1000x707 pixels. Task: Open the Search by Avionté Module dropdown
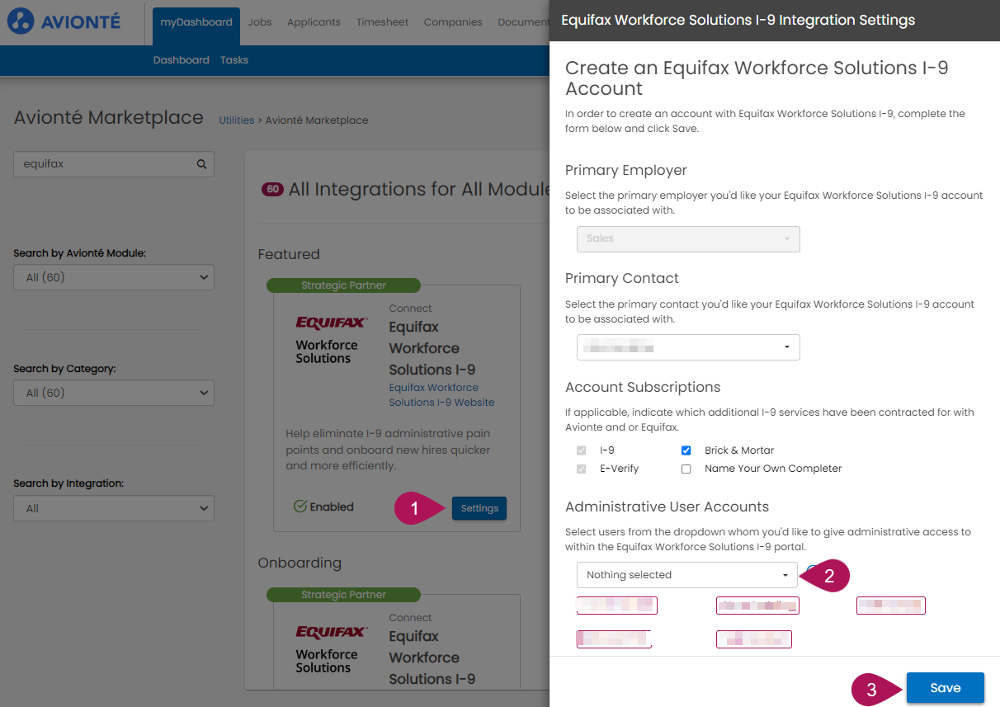click(113, 277)
